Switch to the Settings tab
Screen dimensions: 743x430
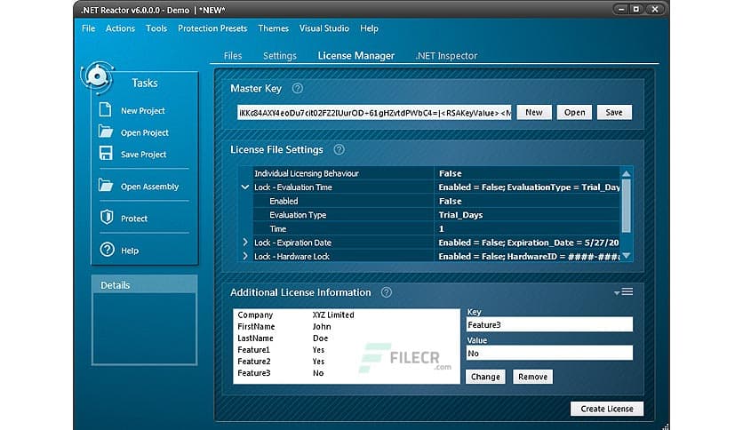(279, 56)
